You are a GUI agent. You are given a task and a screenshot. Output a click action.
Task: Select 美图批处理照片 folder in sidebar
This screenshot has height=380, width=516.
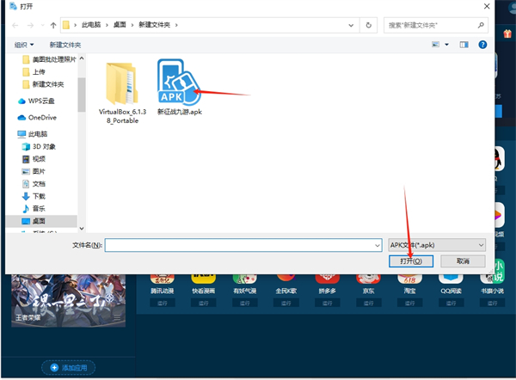[49, 59]
